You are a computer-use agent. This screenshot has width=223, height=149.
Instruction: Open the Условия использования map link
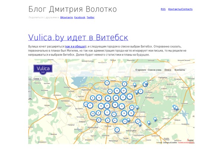coord(186,142)
